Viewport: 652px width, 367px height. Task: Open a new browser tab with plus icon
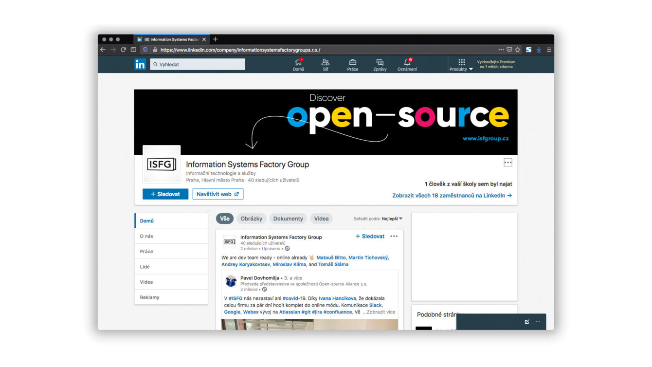coord(216,39)
